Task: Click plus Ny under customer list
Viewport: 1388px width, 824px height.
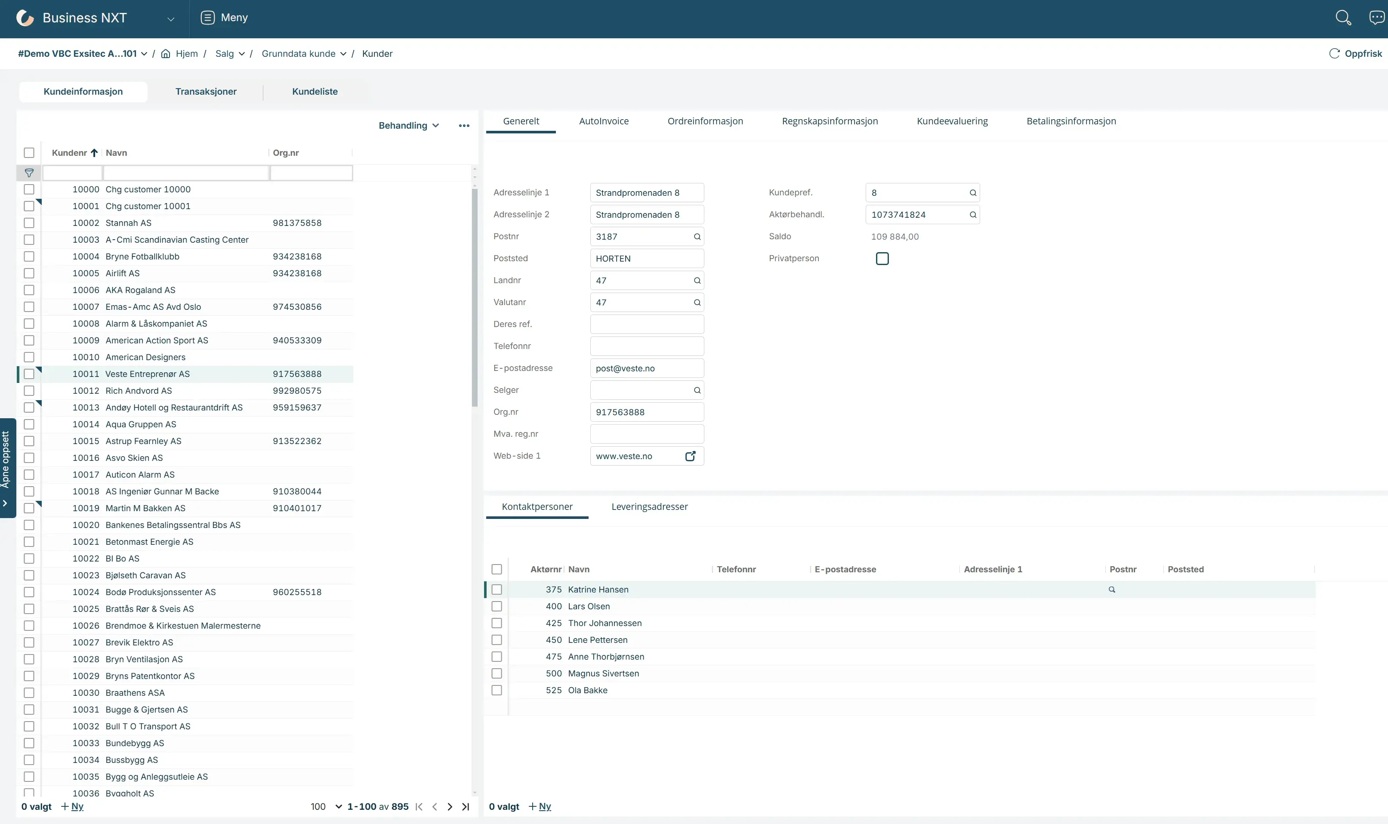Action: pos(72,807)
